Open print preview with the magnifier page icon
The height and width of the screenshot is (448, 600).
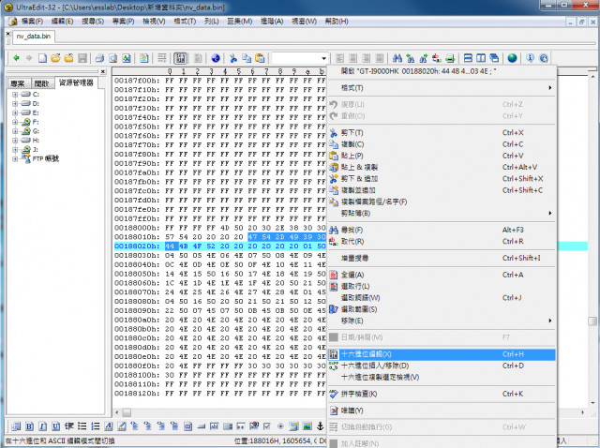pos(112,58)
